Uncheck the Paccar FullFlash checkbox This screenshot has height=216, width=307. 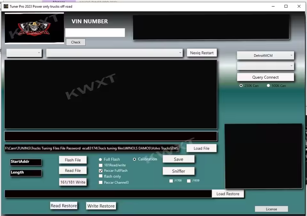click(101, 171)
